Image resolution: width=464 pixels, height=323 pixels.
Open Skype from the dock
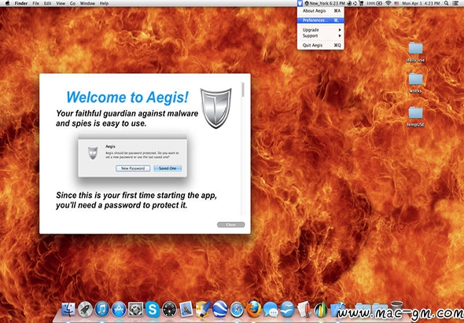click(153, 310)
